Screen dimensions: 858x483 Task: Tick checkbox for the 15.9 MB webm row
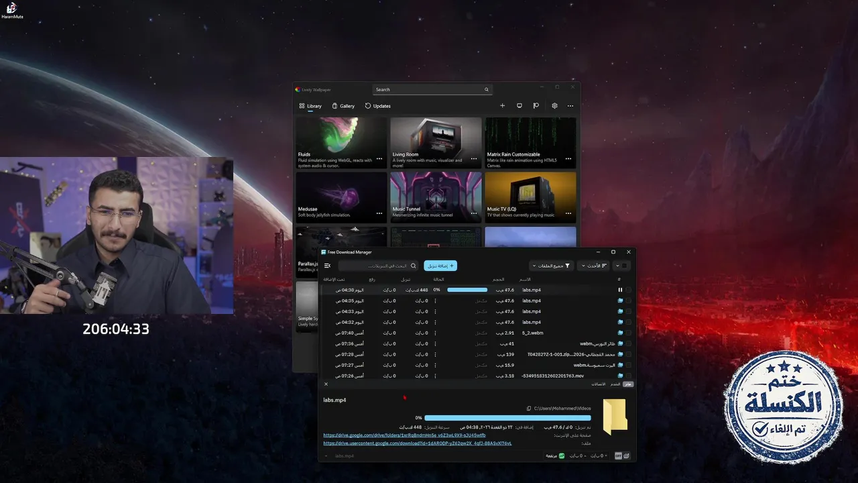(x=629, y=365)
